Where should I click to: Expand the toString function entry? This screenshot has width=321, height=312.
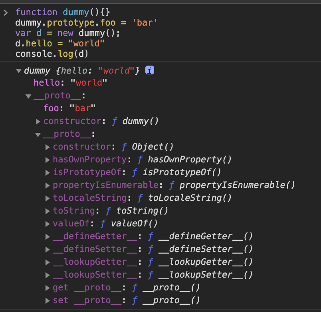[x=48, y=211]
